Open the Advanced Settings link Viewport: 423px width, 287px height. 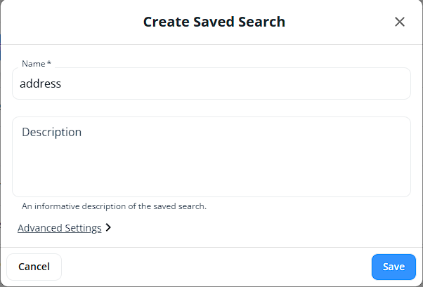click(x=60, y=228)
